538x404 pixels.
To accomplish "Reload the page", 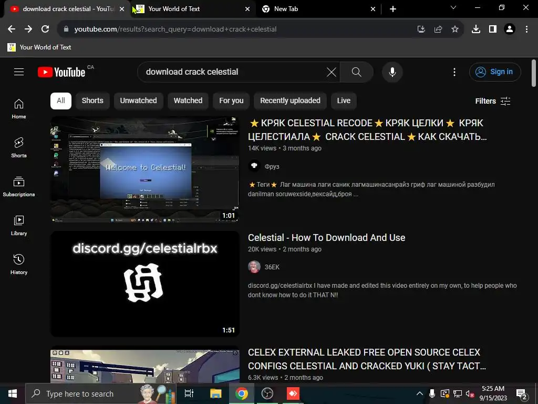I will pos(45,29).
